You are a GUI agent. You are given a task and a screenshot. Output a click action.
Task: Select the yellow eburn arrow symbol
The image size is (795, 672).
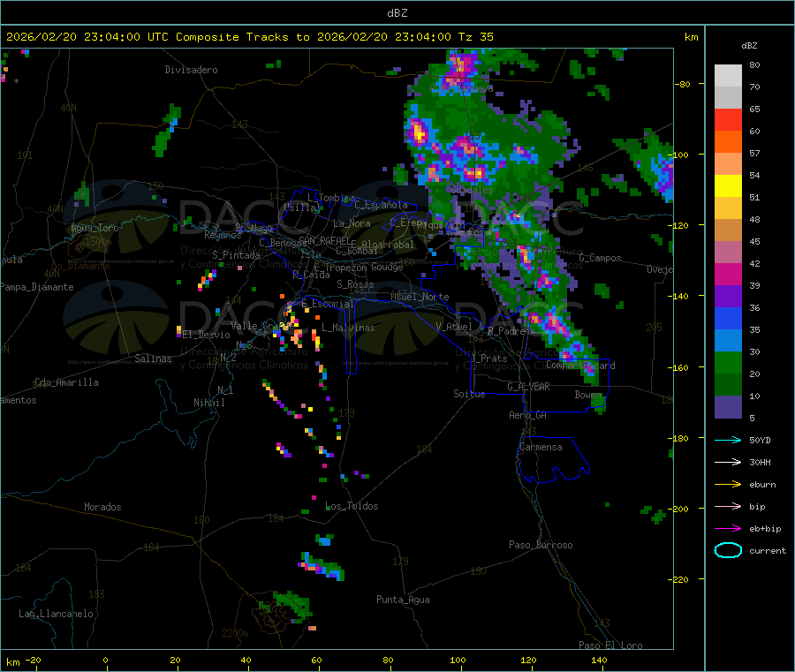[x=728, y=485]
